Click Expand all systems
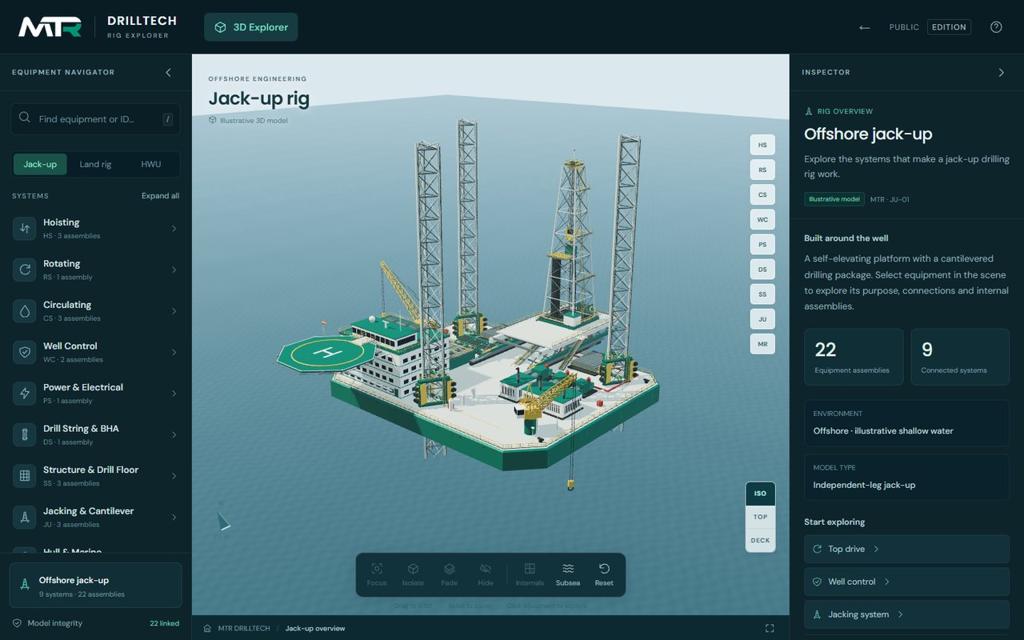The height and width of the screenshot is (640, 1024). [161, 196]
